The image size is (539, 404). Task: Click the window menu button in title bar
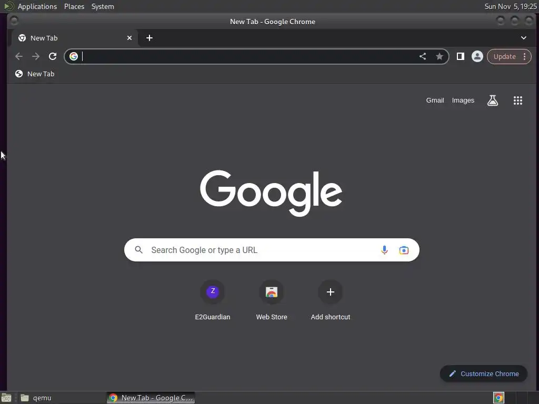(x=14, y=21)
